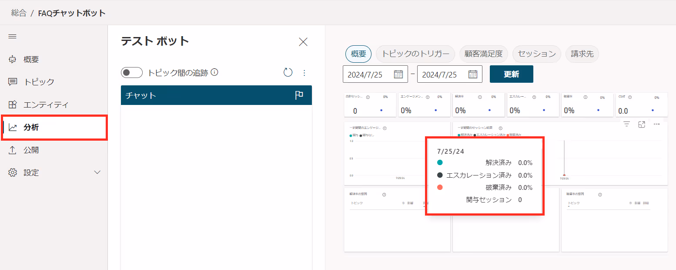Viewport: 676px width, 270px height.
Task: Sort 破棄率の要因 table by トピック column
Action: tap(574, 203)
